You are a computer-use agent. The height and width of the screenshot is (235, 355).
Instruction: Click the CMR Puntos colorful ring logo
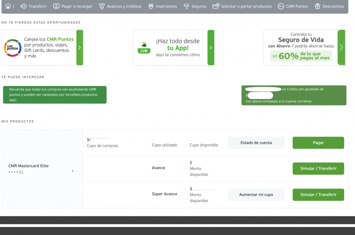(x=13, y=48)
